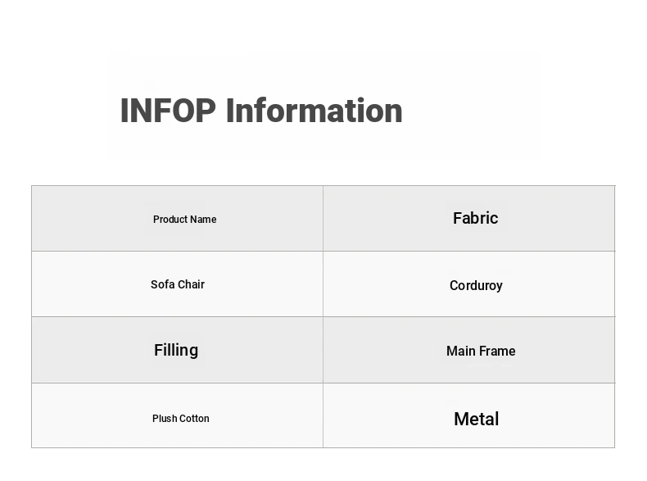
Task: Click the column divider between Filling and Main Frame
Action: pos(323,350)
